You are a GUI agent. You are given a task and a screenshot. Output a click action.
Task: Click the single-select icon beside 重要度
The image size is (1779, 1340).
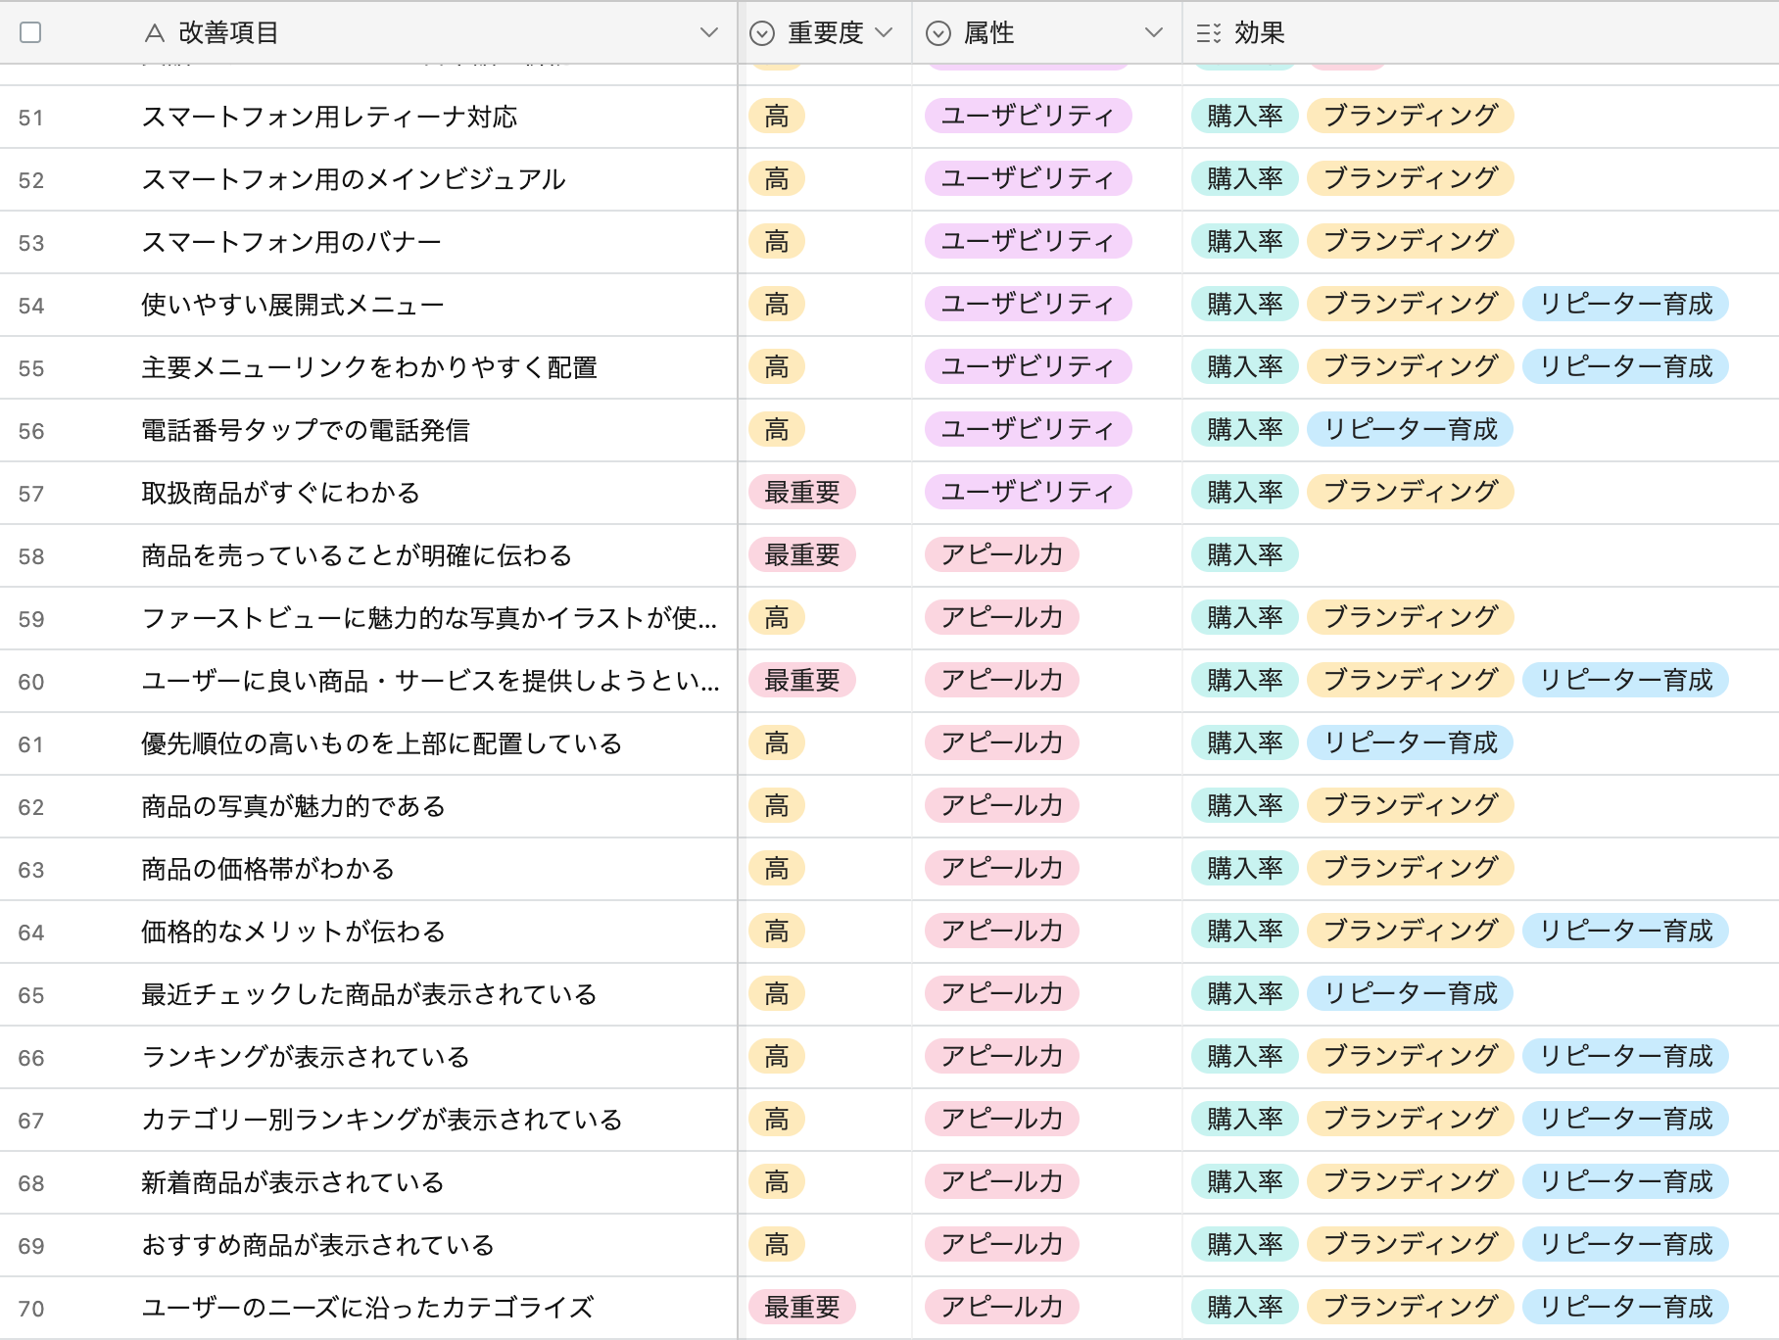(x=762, y=33)
